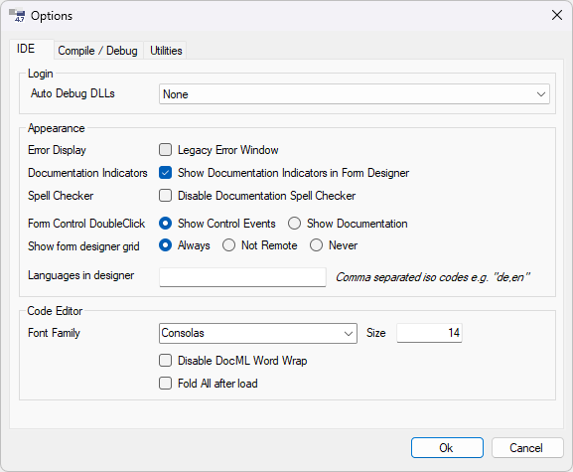Click the Font Family label
This screenshot has height=472, width=573.
pyautogui.click(x=54, y=333)
